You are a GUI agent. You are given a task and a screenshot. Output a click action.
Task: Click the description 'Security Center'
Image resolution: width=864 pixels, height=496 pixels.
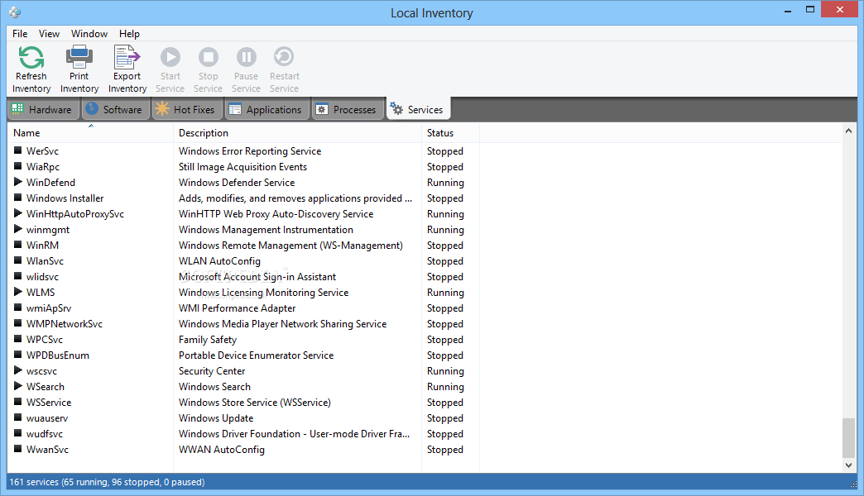(212, 371)
